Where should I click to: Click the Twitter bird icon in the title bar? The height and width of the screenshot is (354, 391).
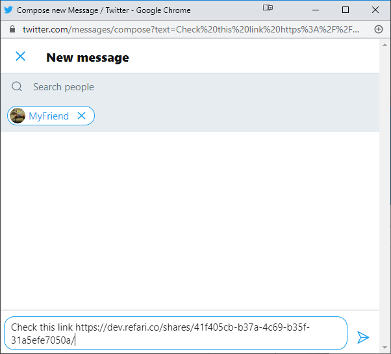8,10
